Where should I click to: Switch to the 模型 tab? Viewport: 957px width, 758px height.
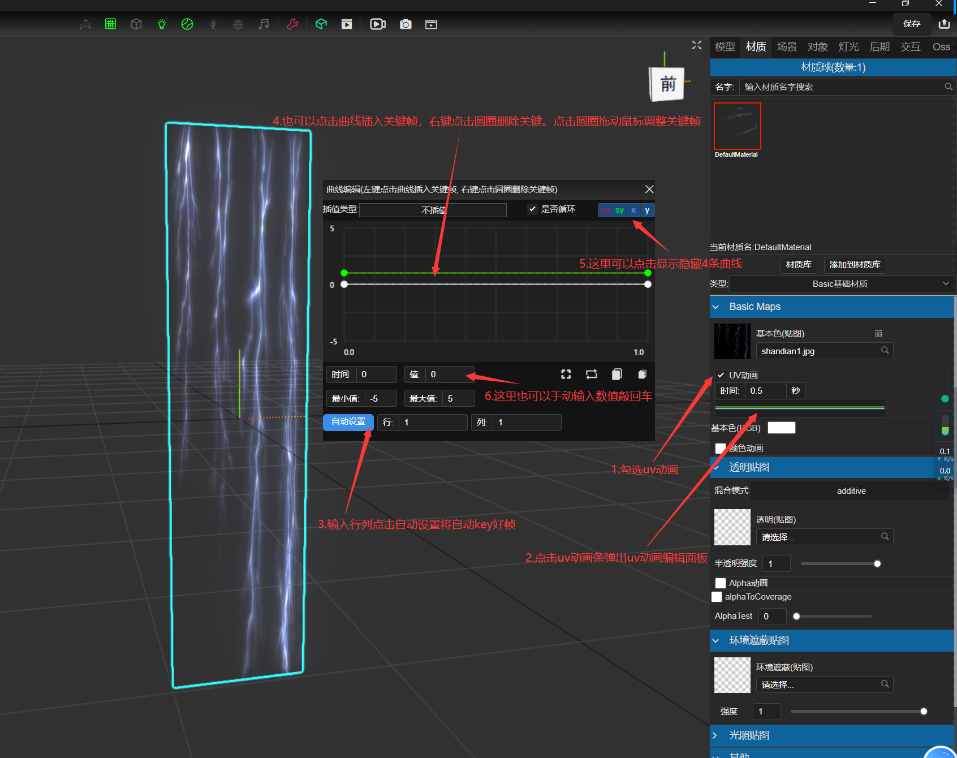tap(725, 46)
